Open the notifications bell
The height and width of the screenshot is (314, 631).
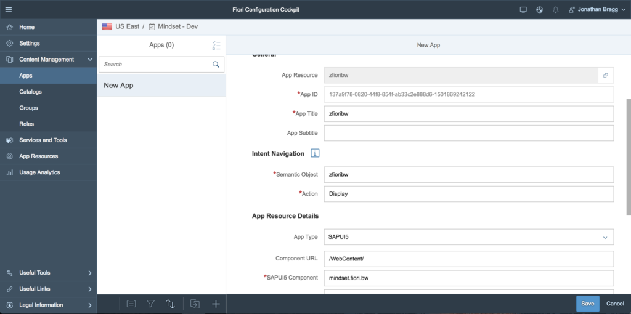[x=556, y=10]
